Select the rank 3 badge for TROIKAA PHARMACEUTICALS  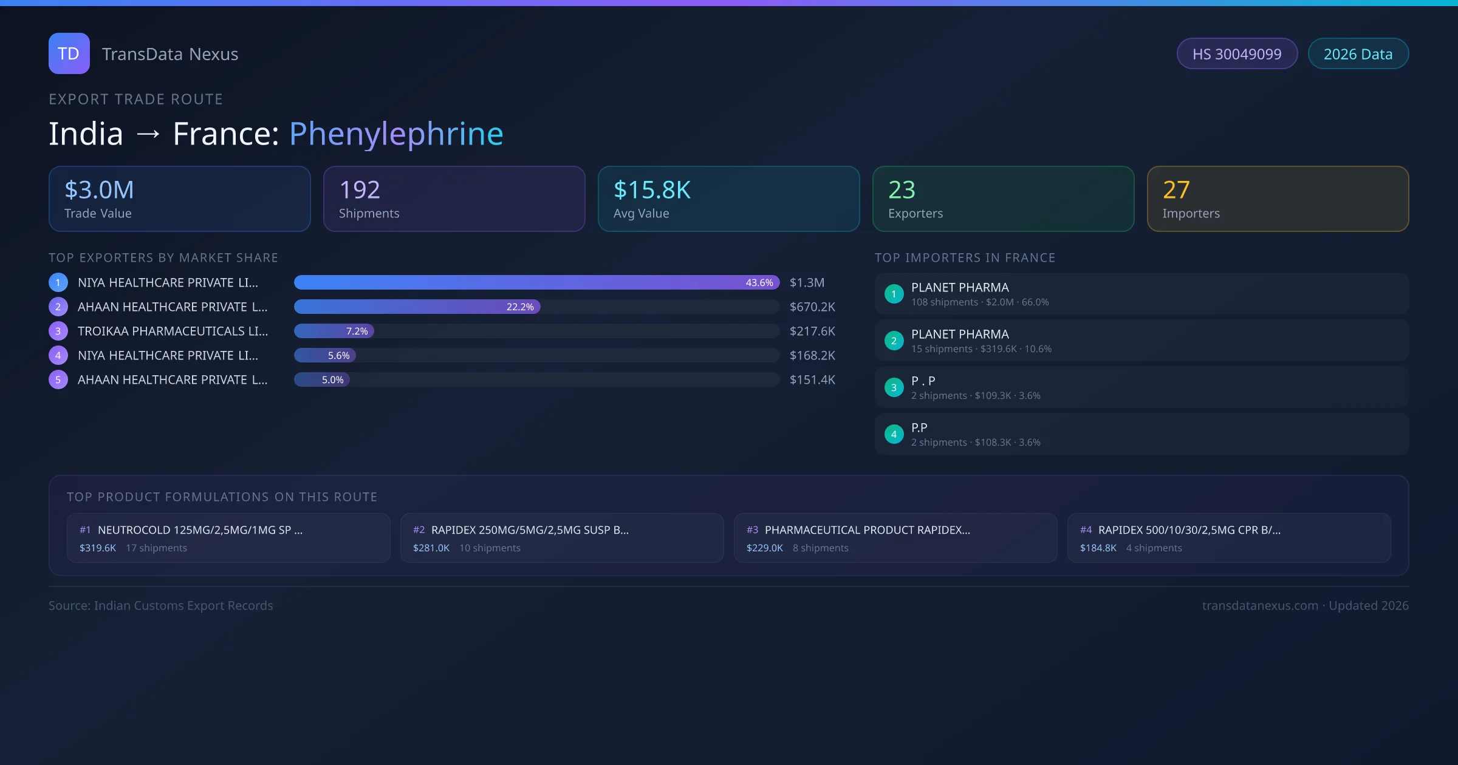click(x=58, y=331)
